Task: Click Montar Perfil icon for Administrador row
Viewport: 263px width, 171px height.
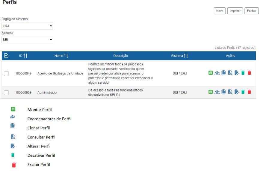Action: [211, 92]
